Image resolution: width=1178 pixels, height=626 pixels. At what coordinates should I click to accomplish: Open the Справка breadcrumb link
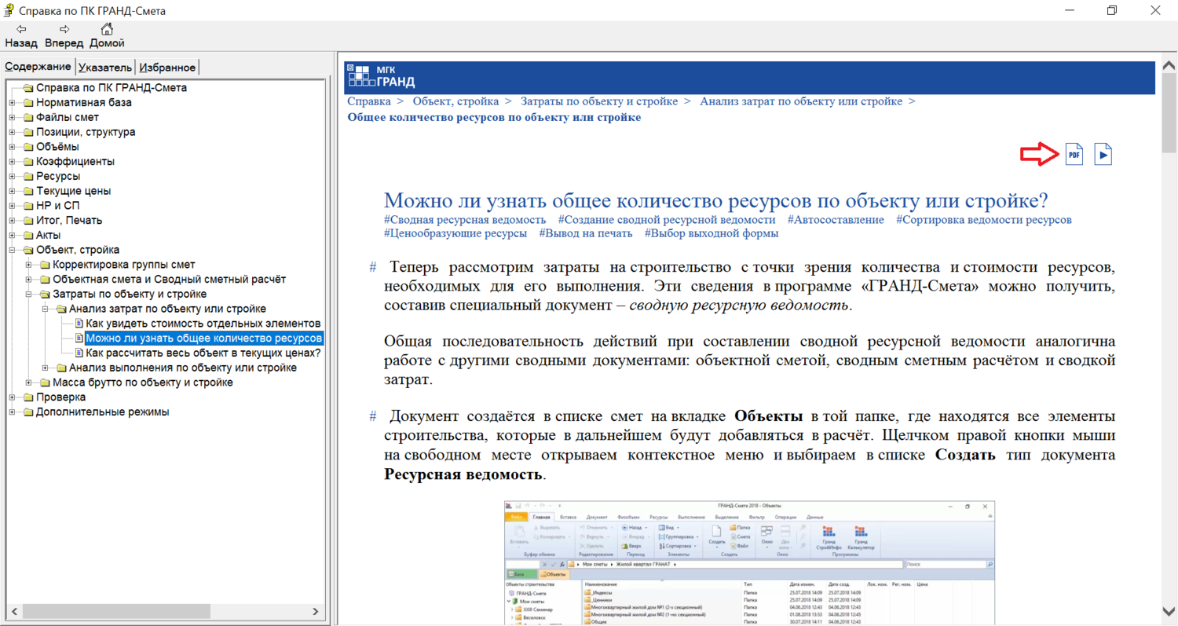368,101
